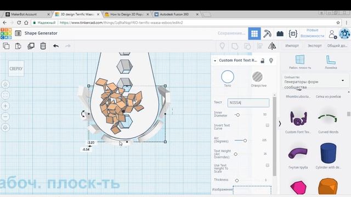This screenshot has width=351, height=197.
Task: Click the Paste icon in toolbar
Action: point(18,46)
